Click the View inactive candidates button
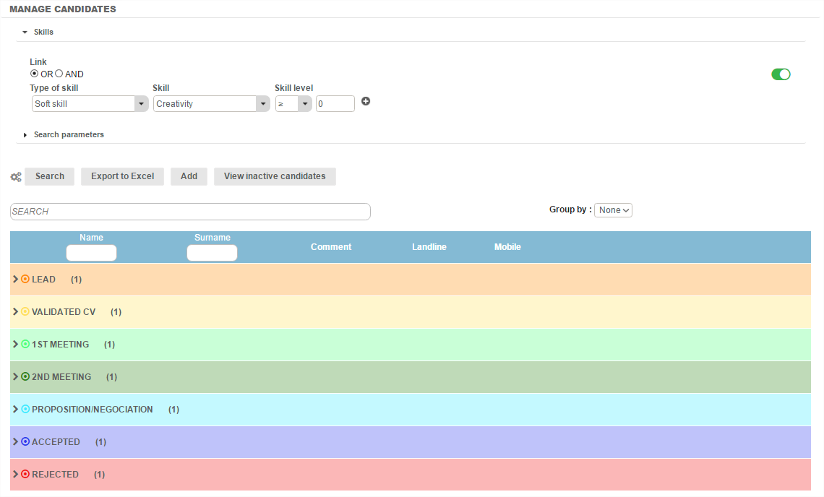 pos(275,176)
